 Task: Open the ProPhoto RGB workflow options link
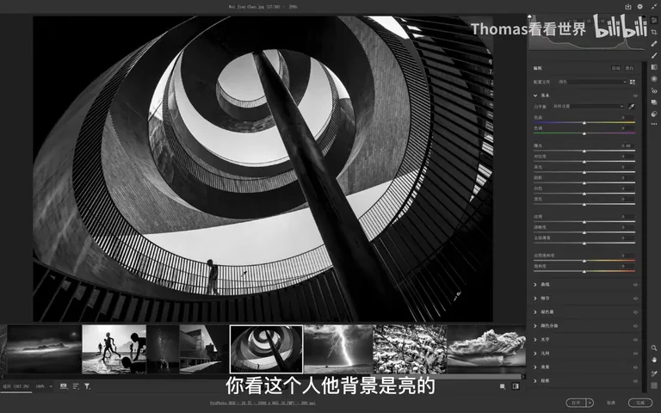[263, 403]
